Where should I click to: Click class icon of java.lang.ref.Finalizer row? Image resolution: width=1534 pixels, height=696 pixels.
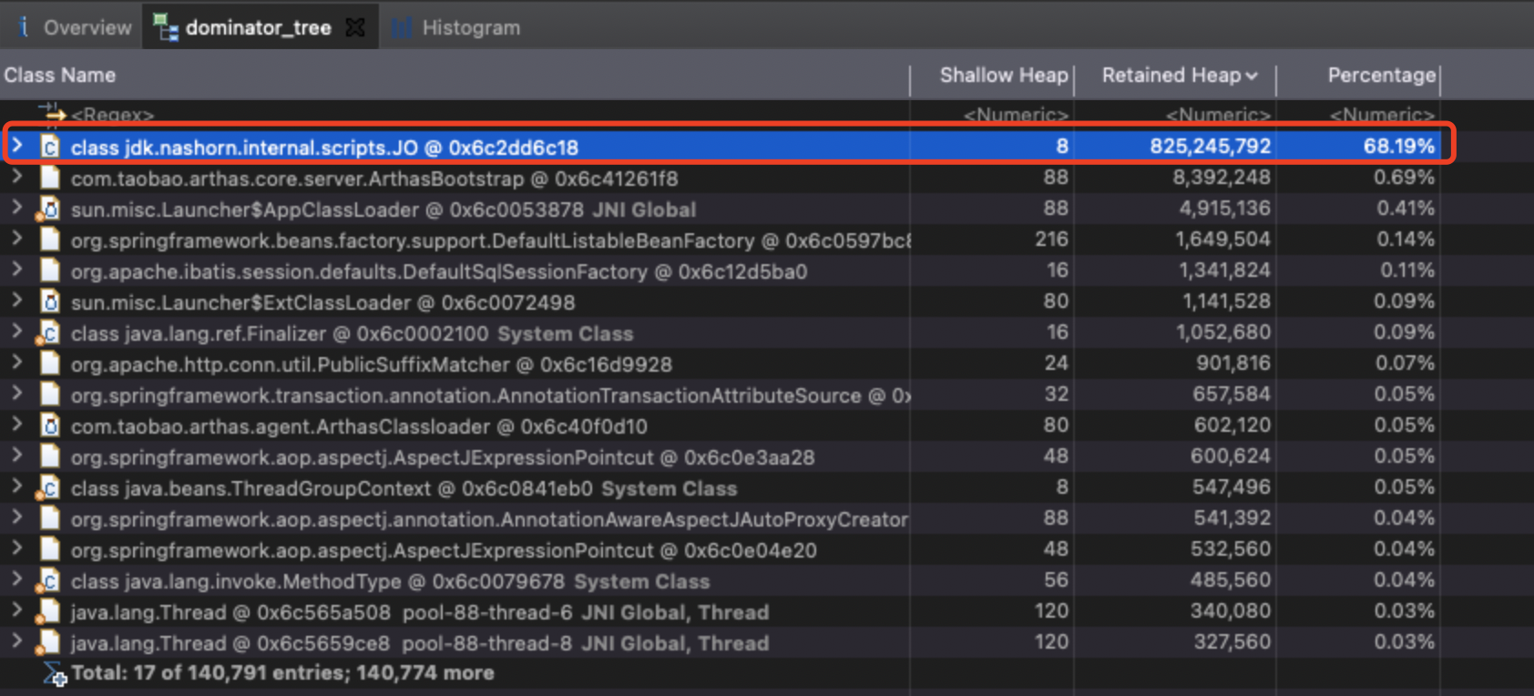[48, 333]
